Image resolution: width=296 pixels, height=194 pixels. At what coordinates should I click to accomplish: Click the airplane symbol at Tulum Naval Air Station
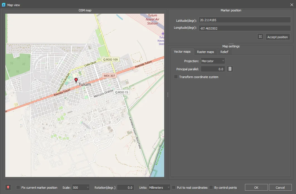(163, 33)
